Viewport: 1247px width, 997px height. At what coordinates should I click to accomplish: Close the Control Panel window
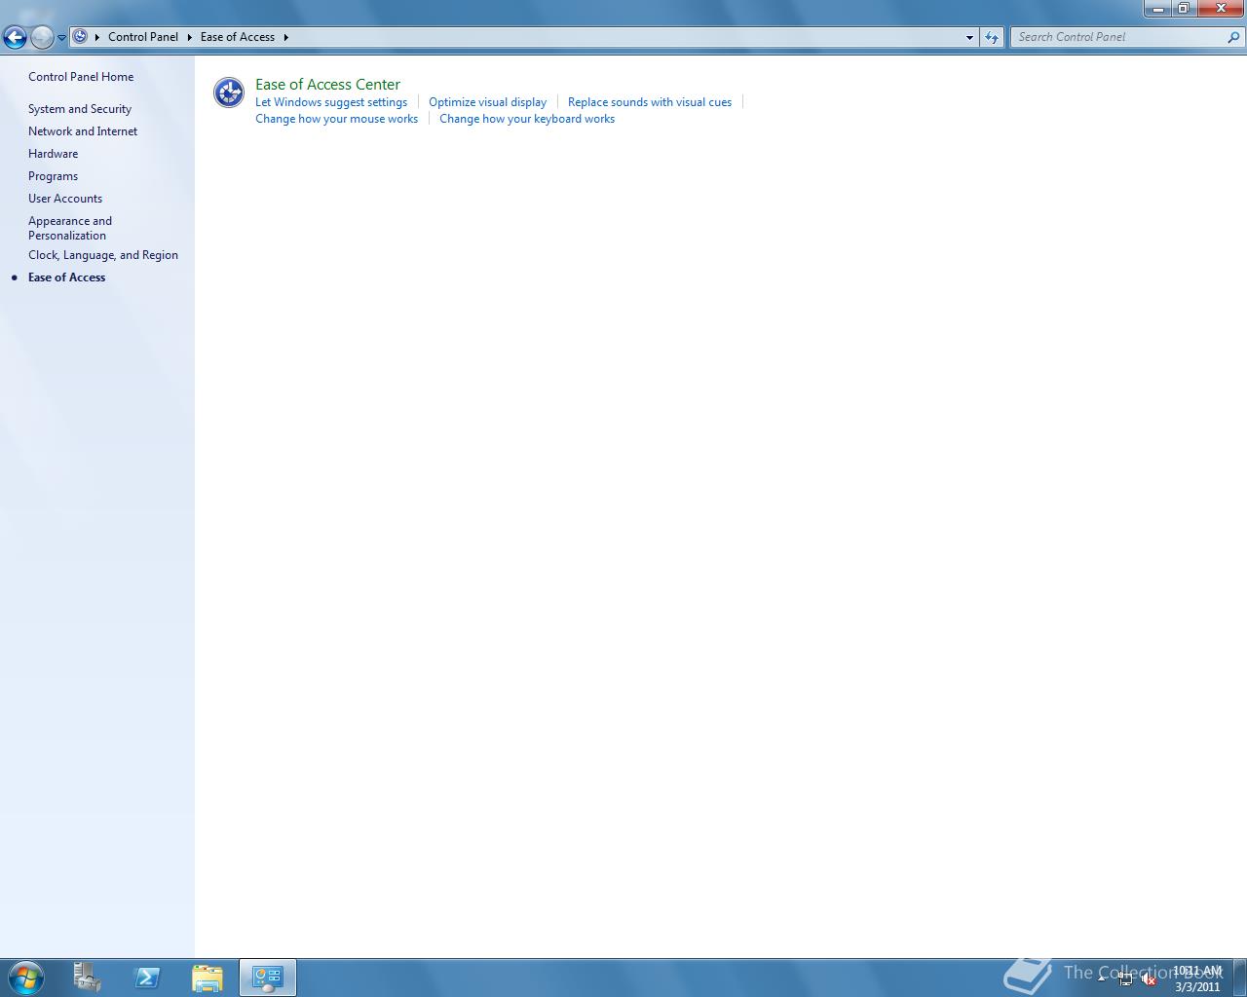click(1220, 8)
